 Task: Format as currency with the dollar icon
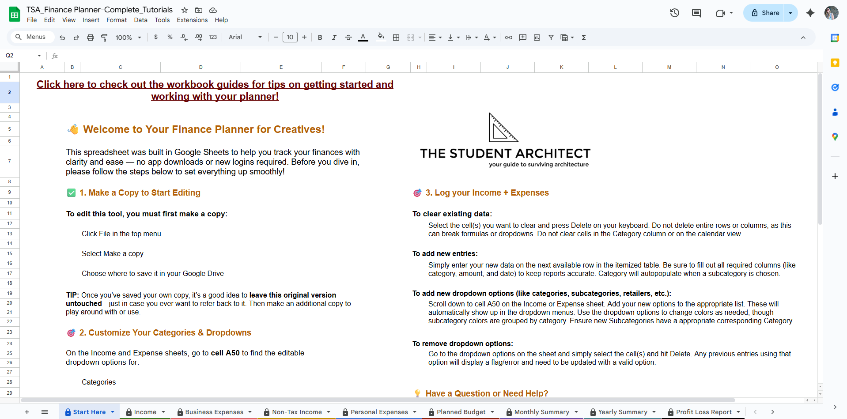click(x=156, y=37)
